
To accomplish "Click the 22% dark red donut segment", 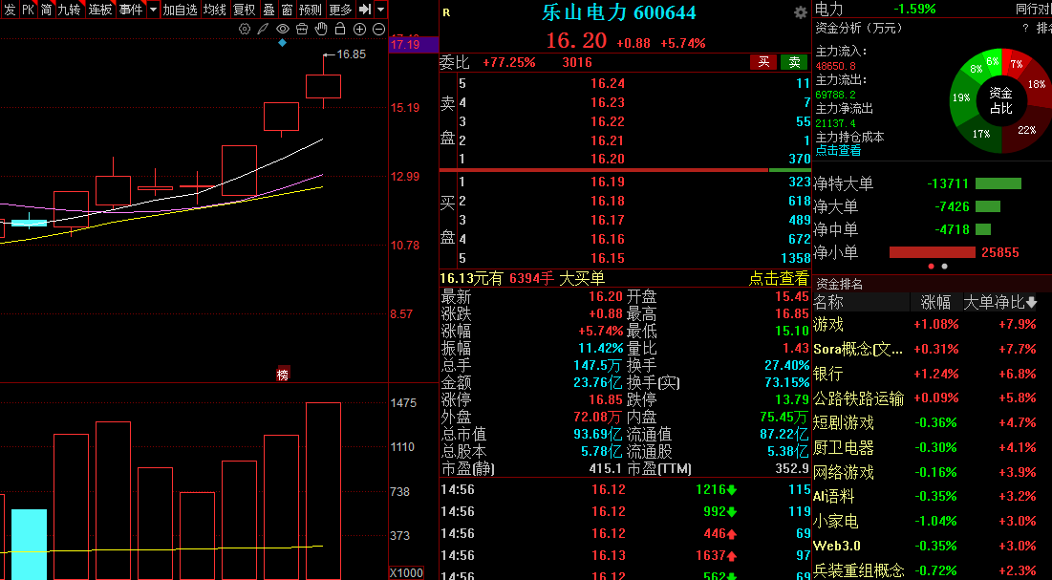I will pos(1026,130).
